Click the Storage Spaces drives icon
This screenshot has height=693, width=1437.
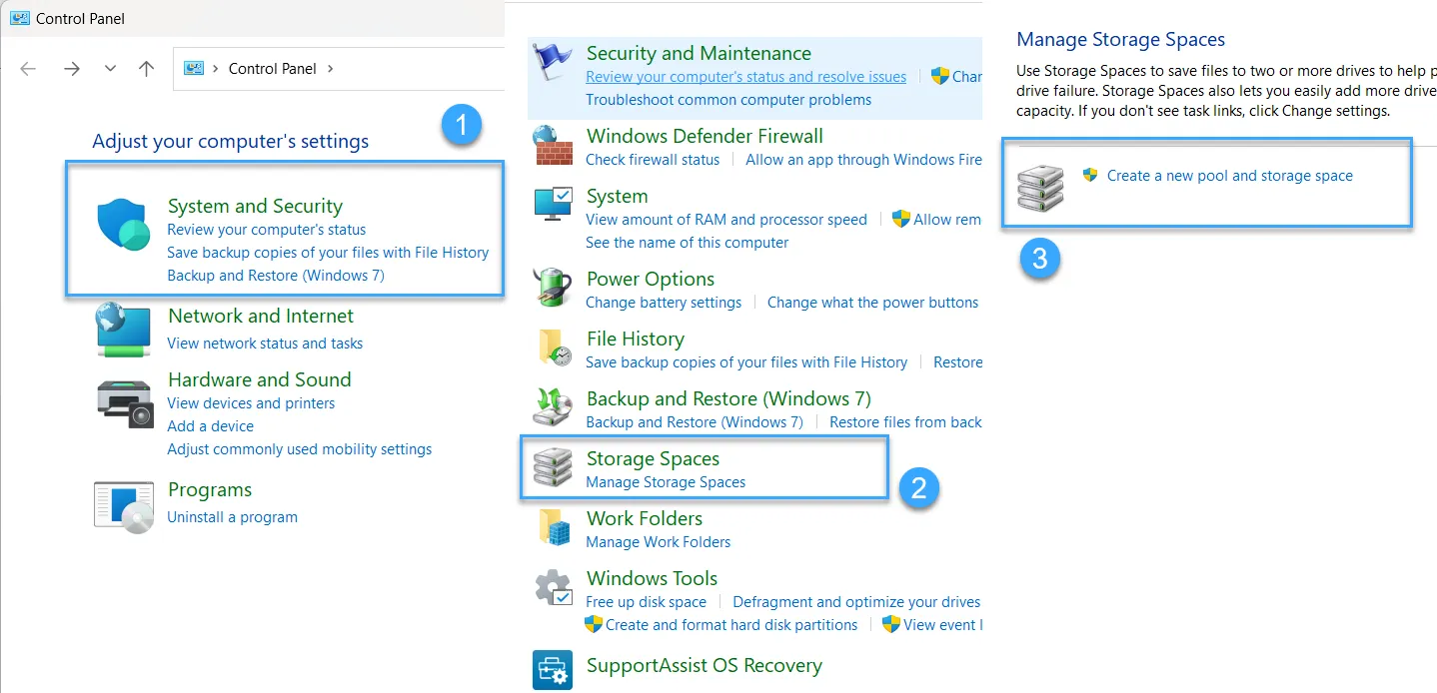[553, 468]
